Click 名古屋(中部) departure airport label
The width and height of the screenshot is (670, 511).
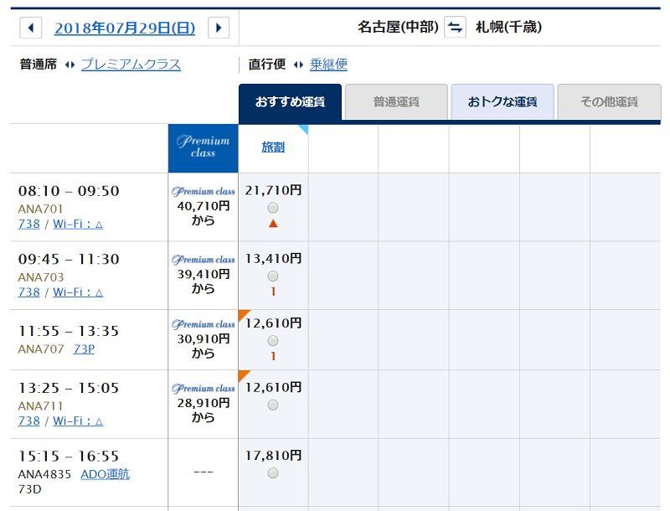[x=399, y=28]
